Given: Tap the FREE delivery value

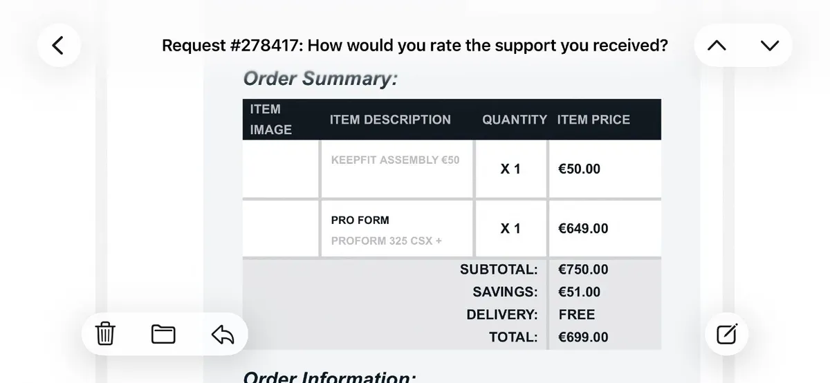Looking at the screenshot, I should tap(576, 315).
